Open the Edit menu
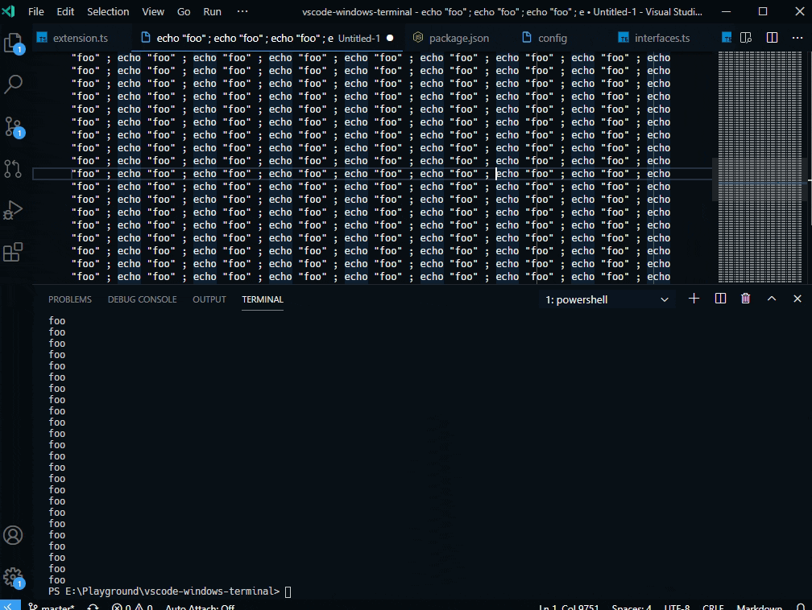The image size is (812, 610). click(x=65, y=11)
